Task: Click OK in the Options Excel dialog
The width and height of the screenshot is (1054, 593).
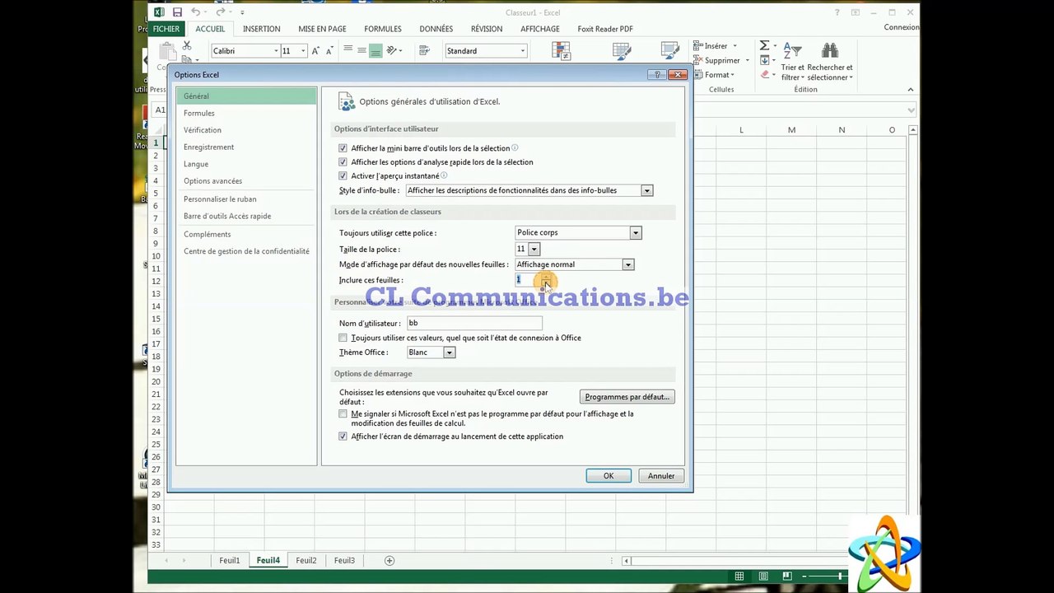Action: 609,476
